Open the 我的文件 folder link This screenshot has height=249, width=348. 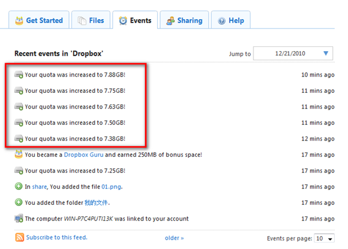96,203
